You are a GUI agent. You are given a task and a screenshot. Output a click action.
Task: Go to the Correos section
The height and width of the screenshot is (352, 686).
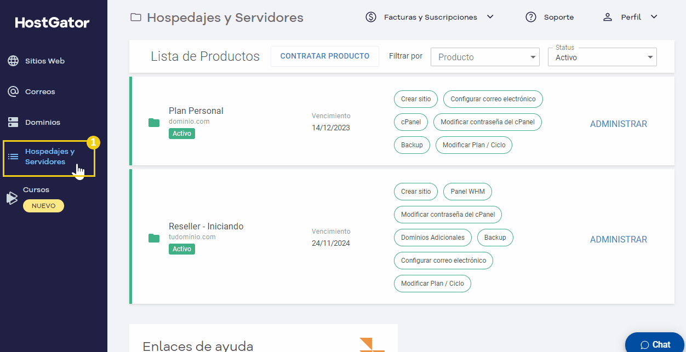tap(40, 91)
